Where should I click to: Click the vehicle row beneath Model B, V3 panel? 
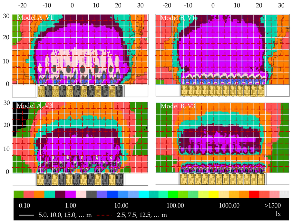click(x=222, y=179)
